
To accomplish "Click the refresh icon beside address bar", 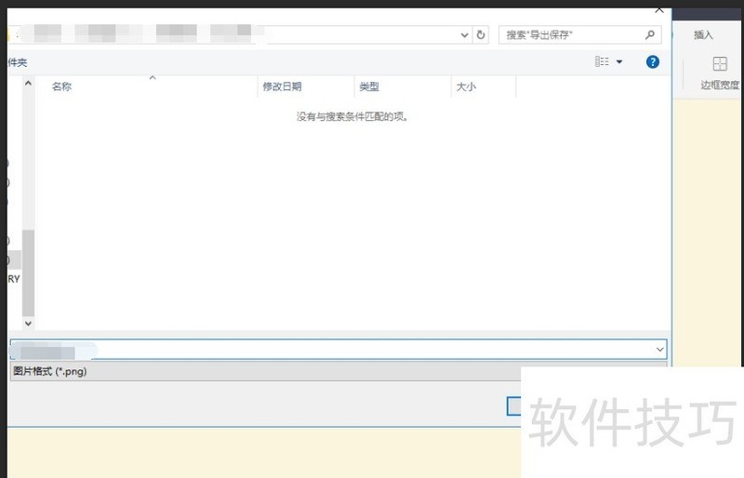I will (x=481, y=34).
